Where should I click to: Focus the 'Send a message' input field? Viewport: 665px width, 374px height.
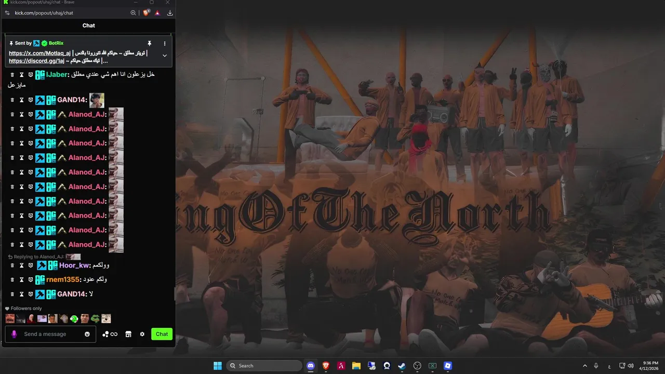[x=50, y=334]
